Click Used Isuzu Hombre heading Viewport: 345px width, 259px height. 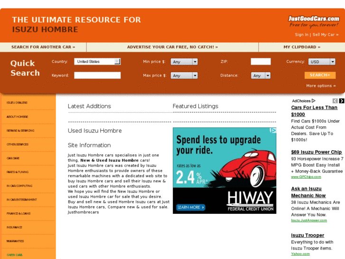94,131
